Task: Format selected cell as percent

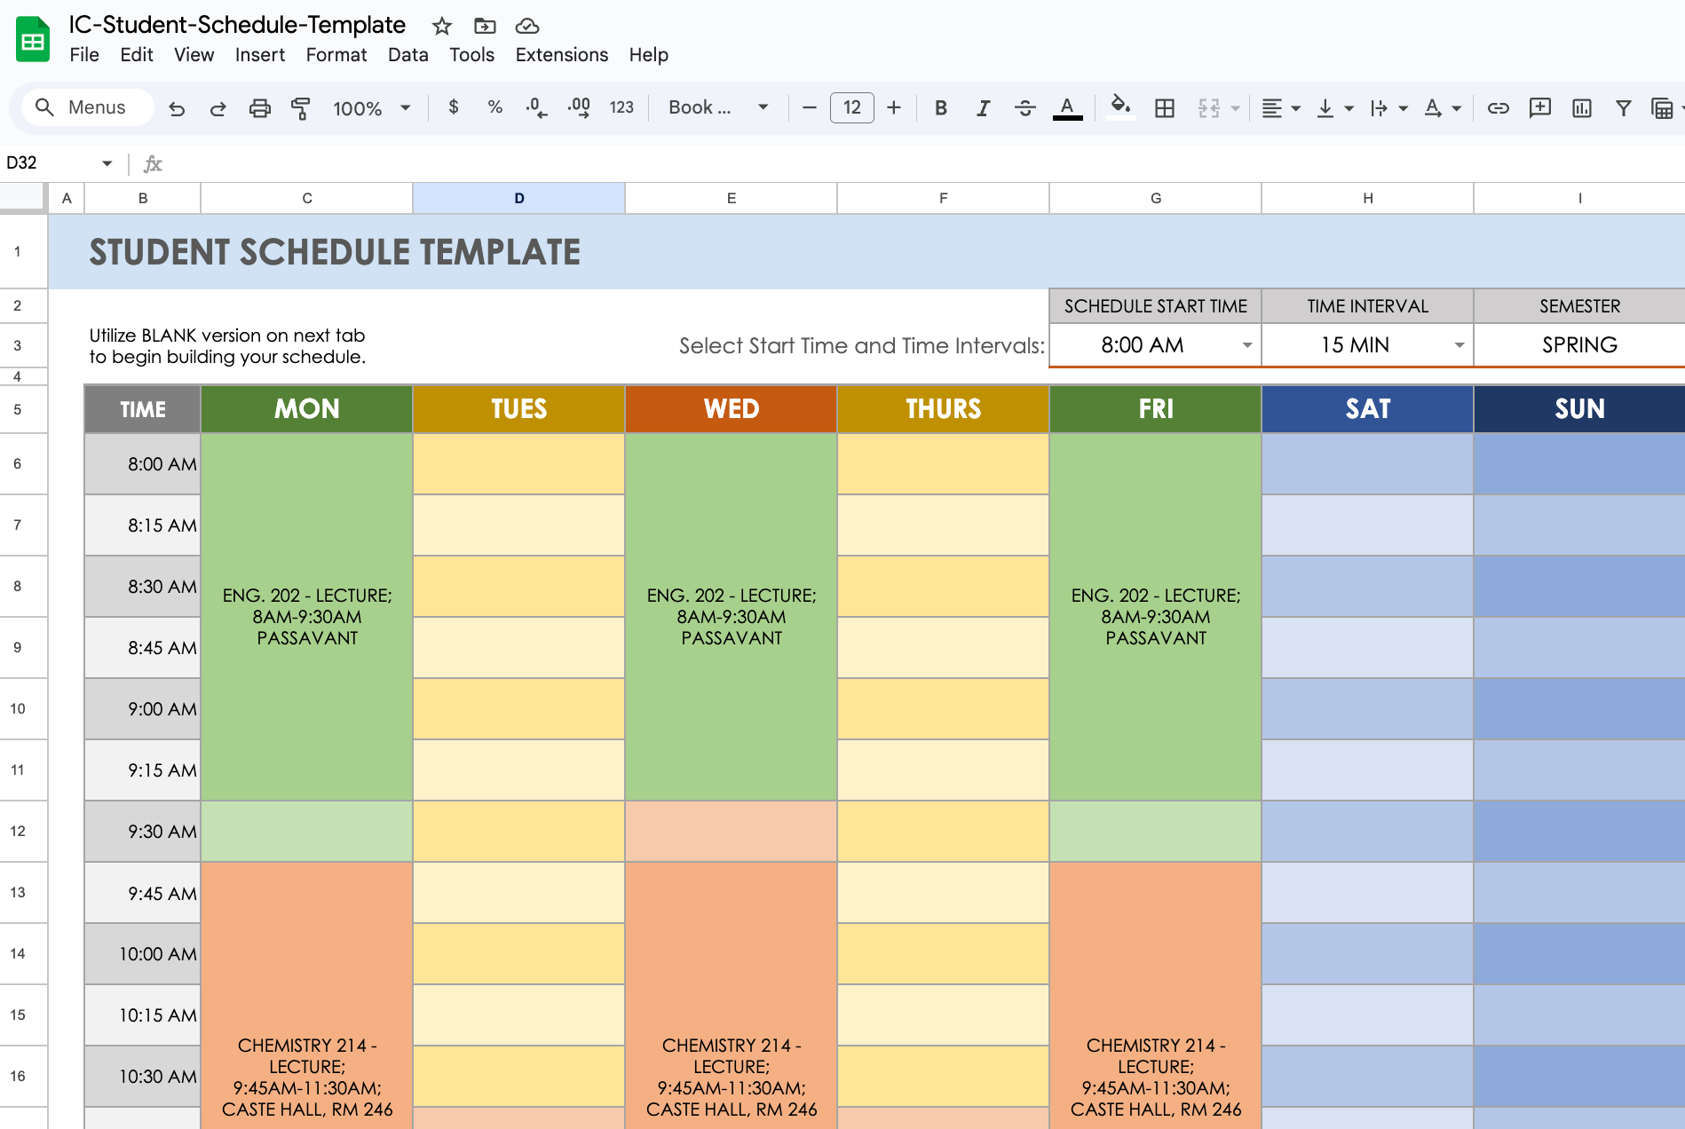Action: click(494, 107)
